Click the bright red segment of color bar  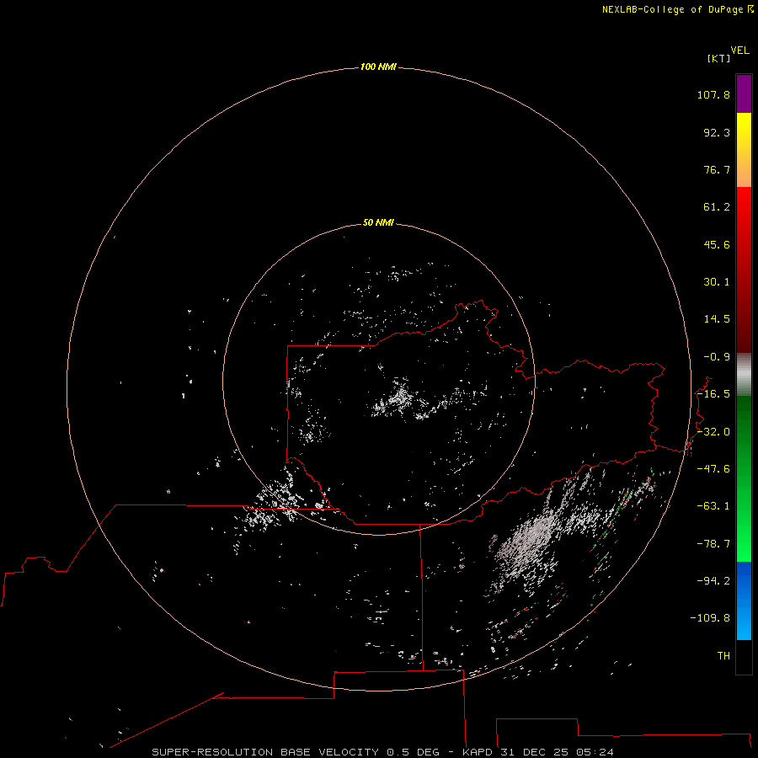744,208
